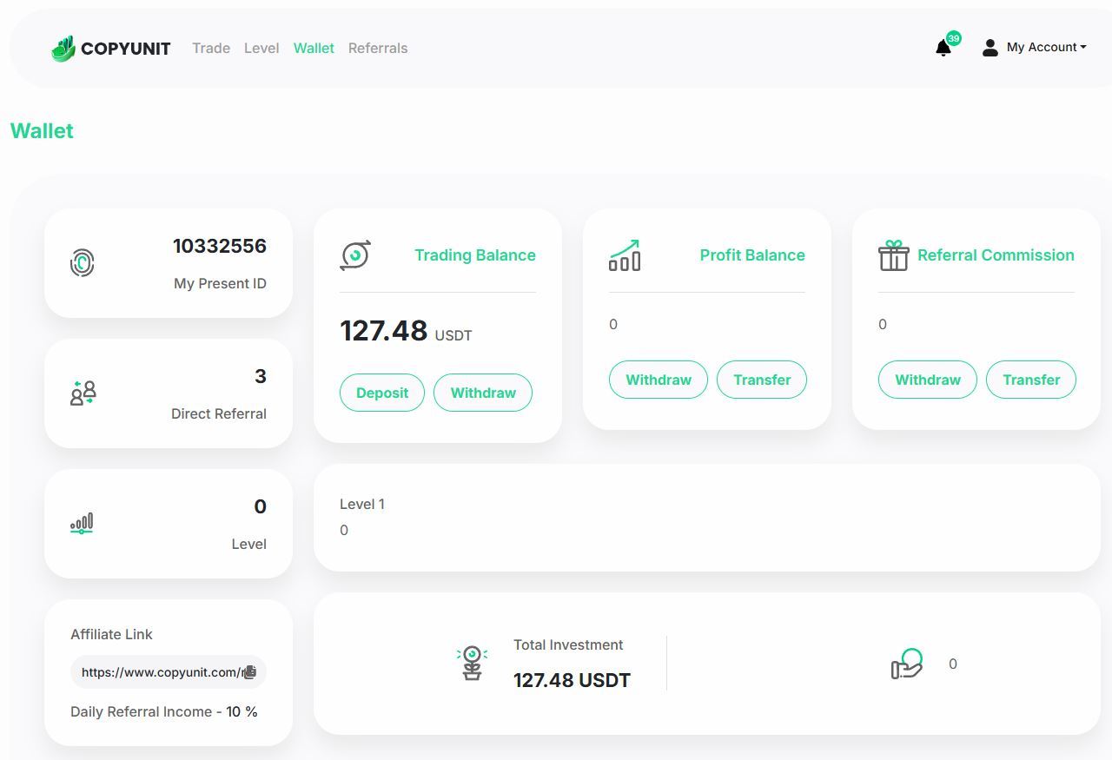Copy the affiliate link using copy icon
This screenshot has height=760, width=1112.
pyautogui.click(x=249, y=672)
